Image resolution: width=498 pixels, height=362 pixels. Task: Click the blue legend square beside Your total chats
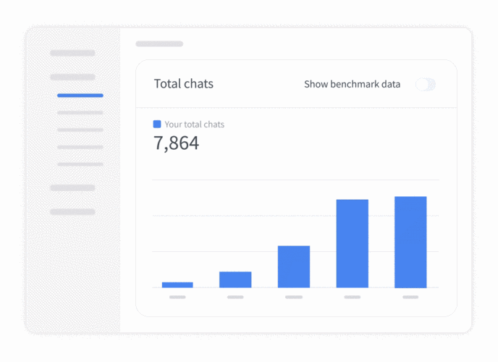pyautogui.click(x=157, y=125)
